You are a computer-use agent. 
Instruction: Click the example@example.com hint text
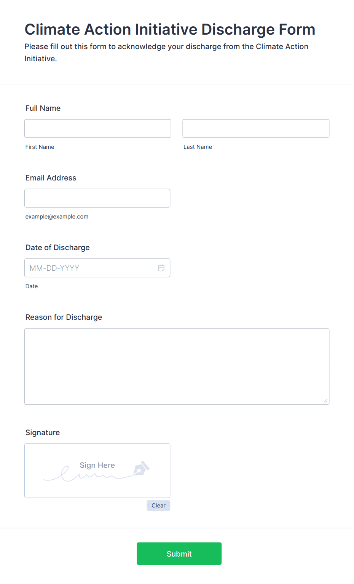(x=57, y=217)
